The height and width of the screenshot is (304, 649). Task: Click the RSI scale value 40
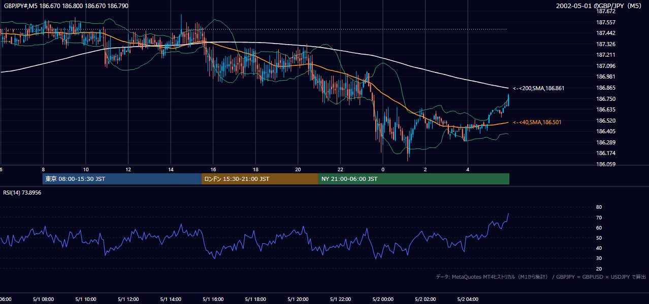point(599,248)
